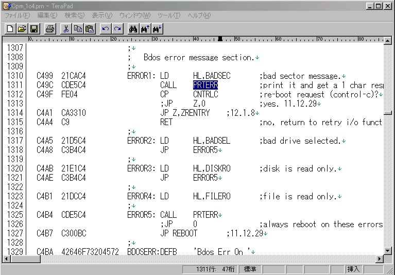Click HL,BADSEC operand on line 1310
The image size is (395, 275).
(x=212, y=76)
